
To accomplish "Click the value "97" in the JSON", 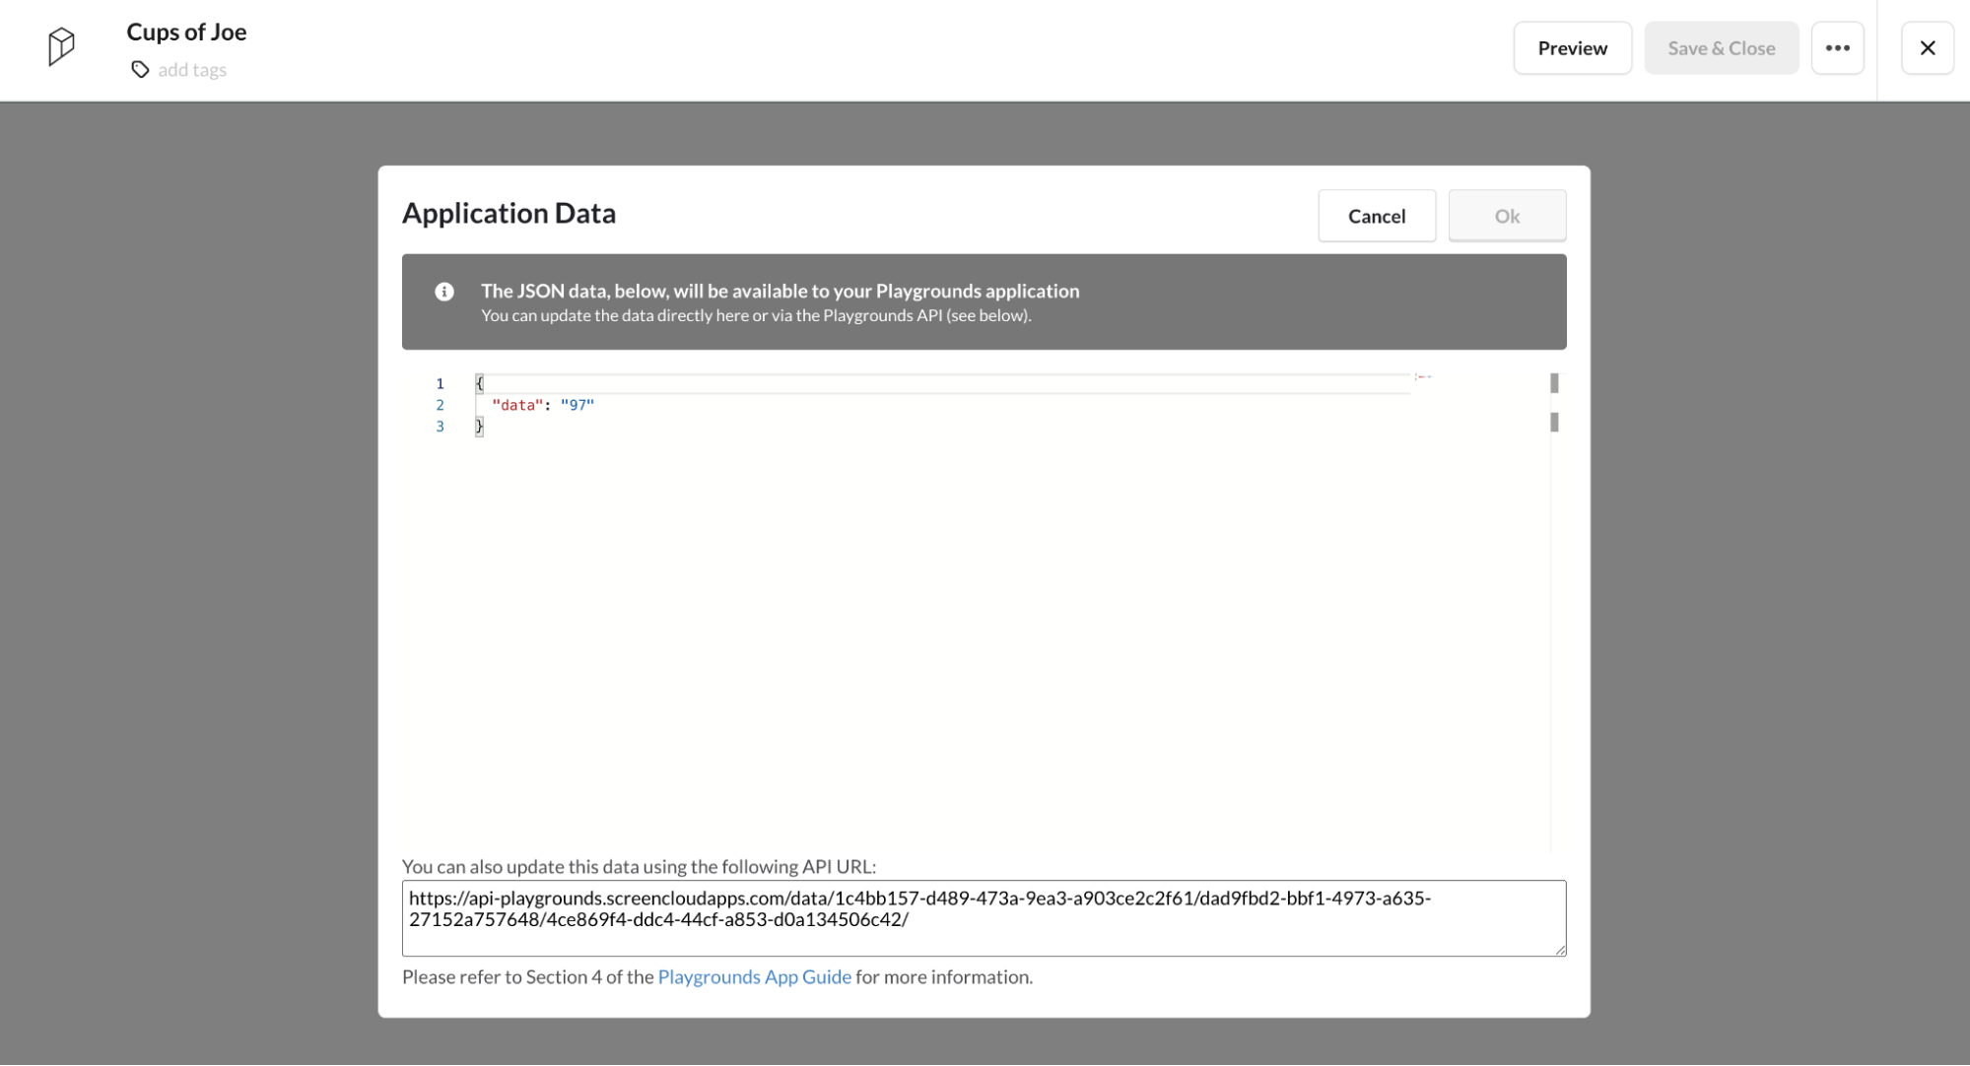I will point(577,404).
